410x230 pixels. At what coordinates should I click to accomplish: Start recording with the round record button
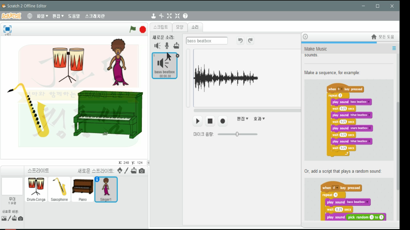223,121
